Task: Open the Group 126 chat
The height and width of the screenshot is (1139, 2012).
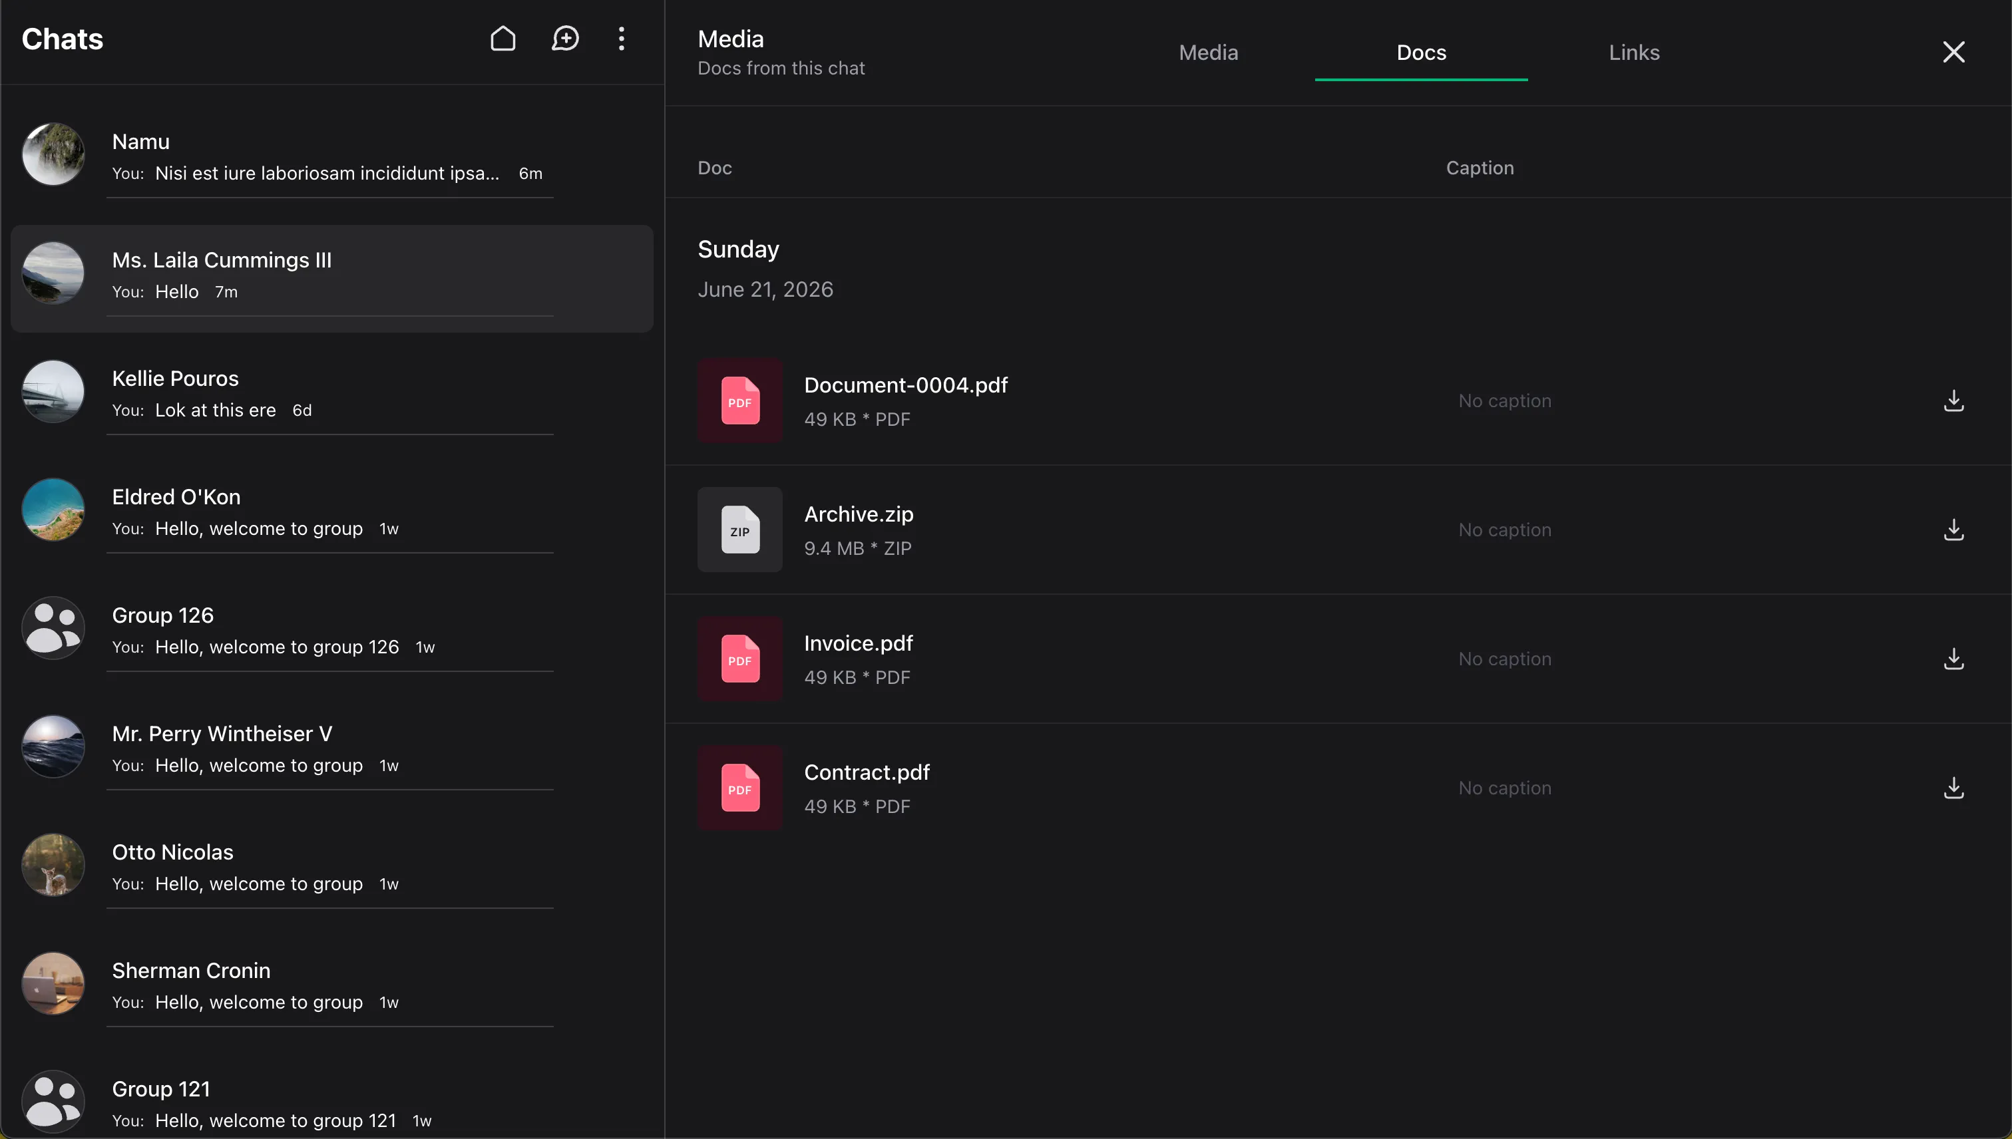Action: coord(332,633)
